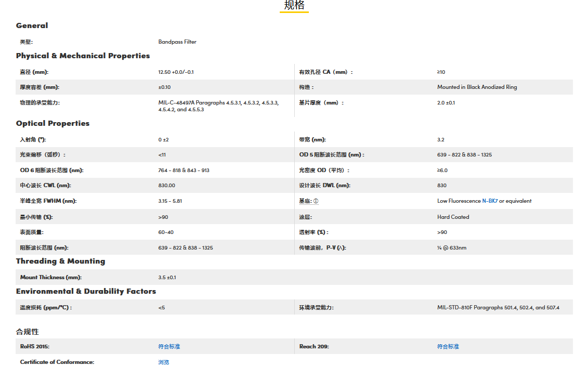Viewport: 574px width, 379px height.
Task: Click the Physical & Mechanical Properties heading
Action: pyautogui.click(x=83, y=56)
